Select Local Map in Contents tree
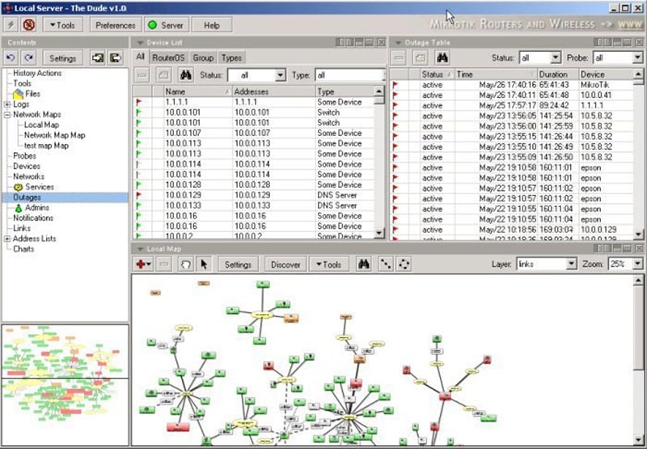 (41, 125)
